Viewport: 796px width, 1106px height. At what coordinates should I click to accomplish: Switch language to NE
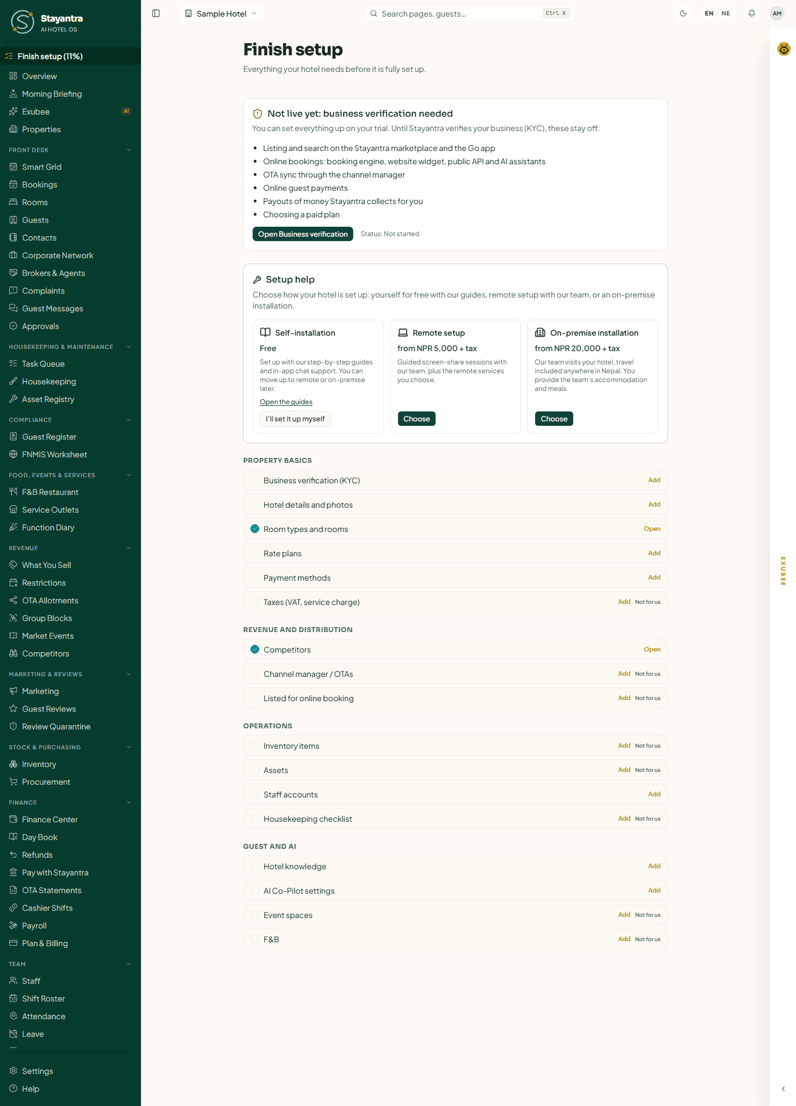(726, 13)
